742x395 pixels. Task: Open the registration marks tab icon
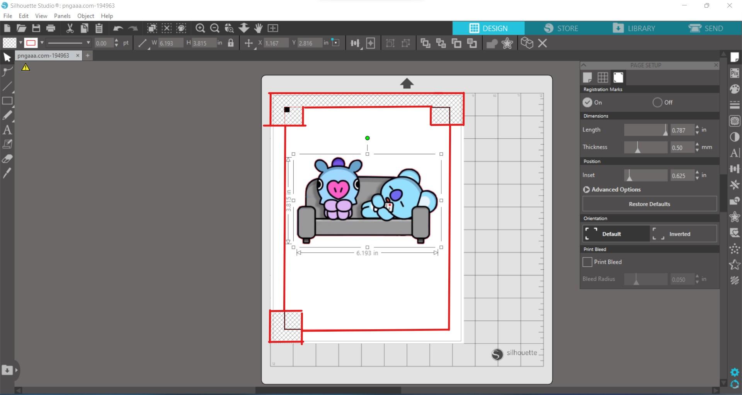click(618, 77)
